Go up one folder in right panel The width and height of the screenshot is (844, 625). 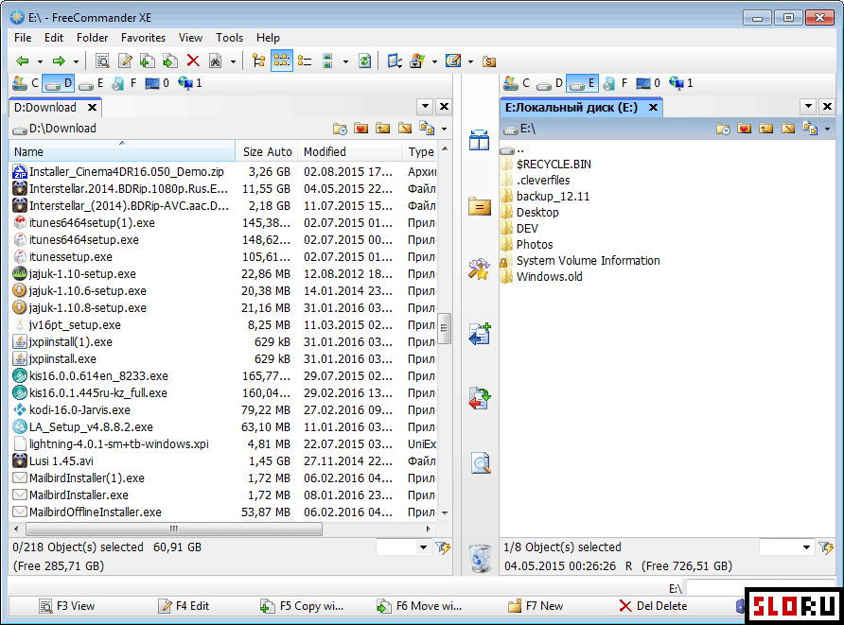(766, 130)
